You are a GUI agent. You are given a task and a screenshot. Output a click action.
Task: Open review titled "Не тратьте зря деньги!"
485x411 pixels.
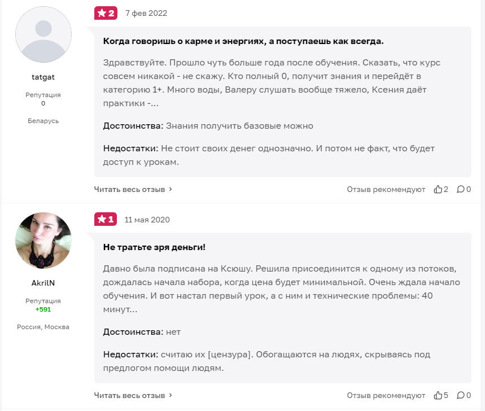(154, 247)
